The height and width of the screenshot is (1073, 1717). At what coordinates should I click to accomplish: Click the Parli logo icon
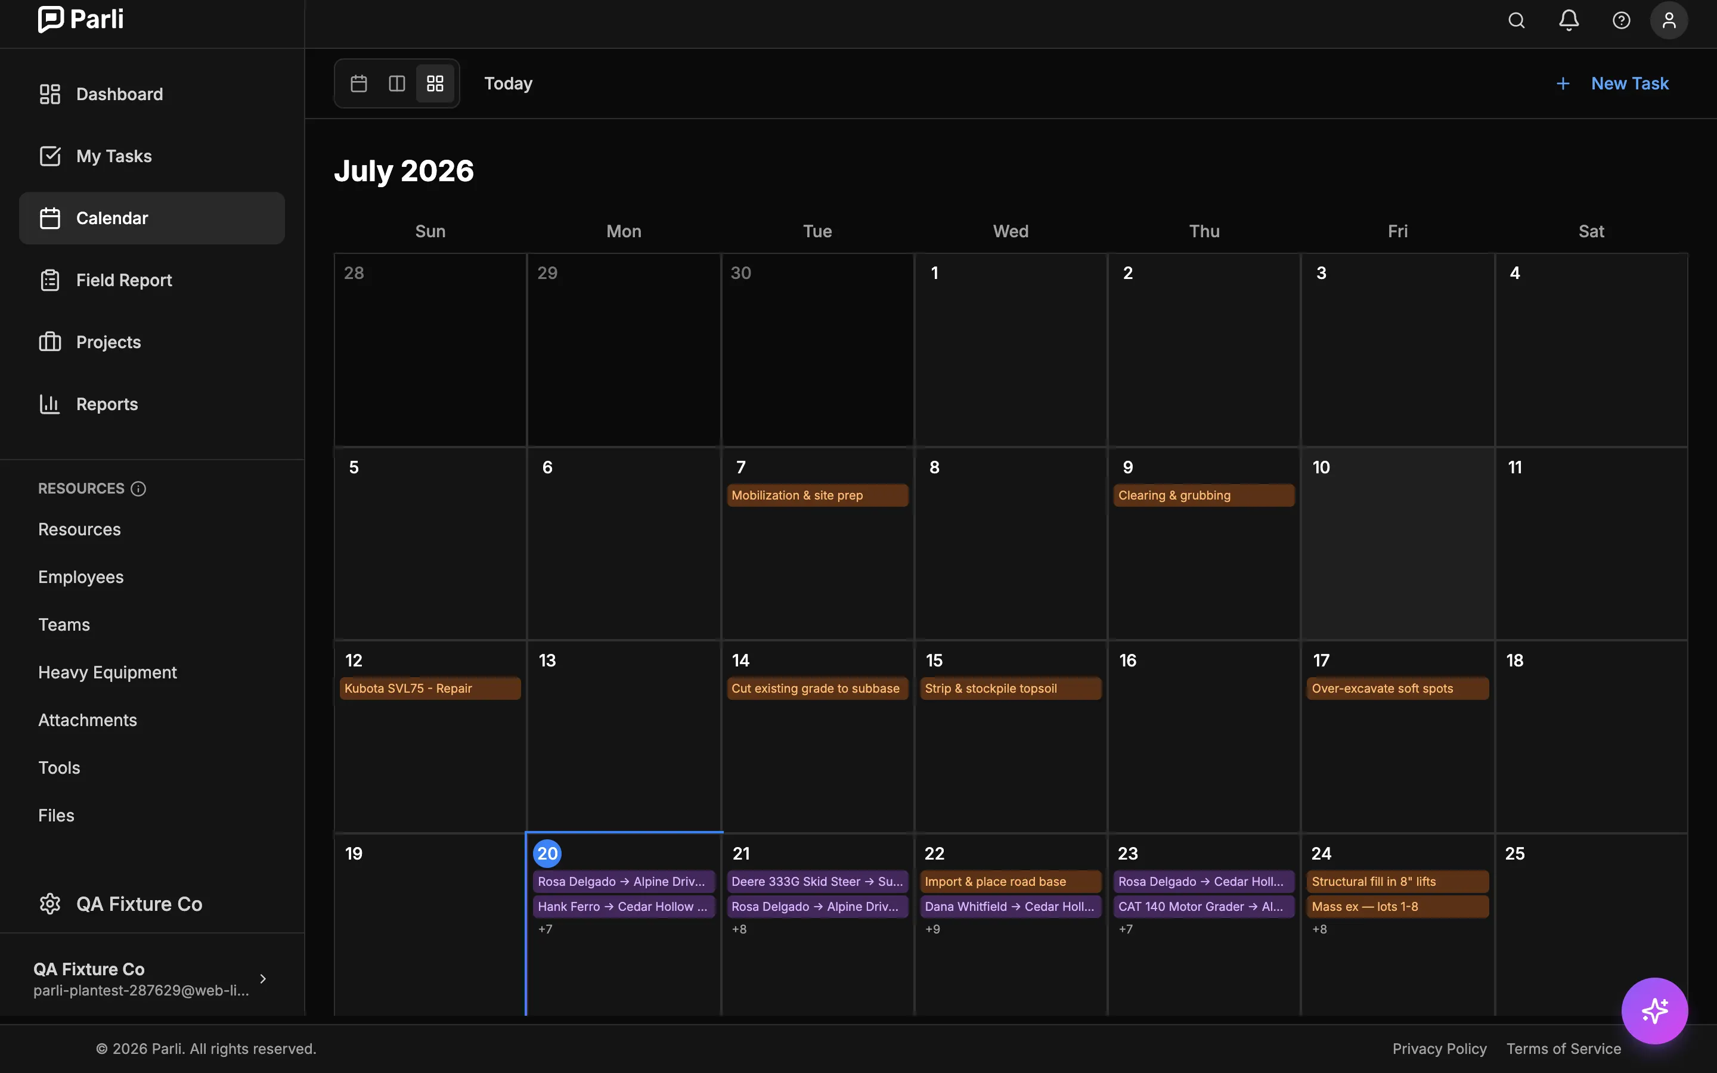click(50, 19)
